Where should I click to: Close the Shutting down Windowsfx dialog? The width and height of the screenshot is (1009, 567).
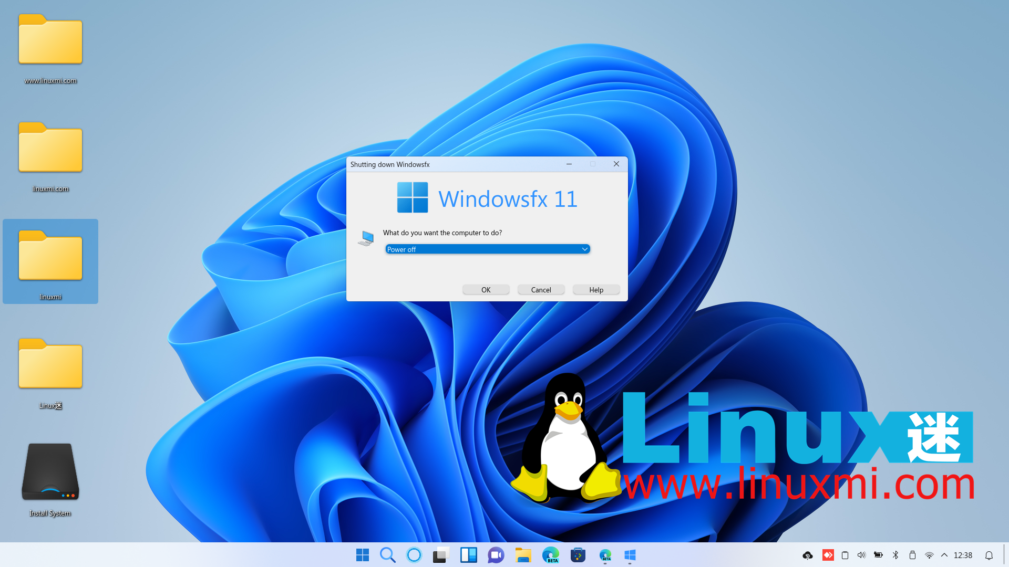click(x=616, y=164)
